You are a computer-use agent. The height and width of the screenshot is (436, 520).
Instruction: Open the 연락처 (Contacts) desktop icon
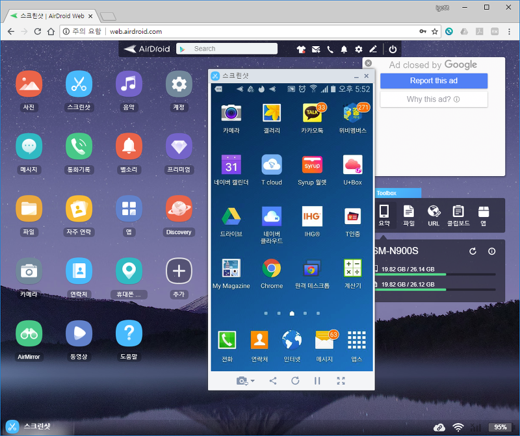click(x=79, y=271)
